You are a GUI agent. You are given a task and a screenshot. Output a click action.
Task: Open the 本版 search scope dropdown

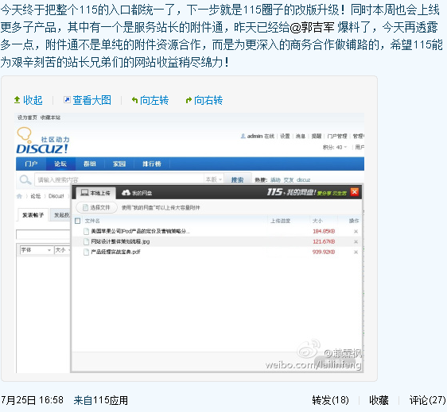point(214,179)
